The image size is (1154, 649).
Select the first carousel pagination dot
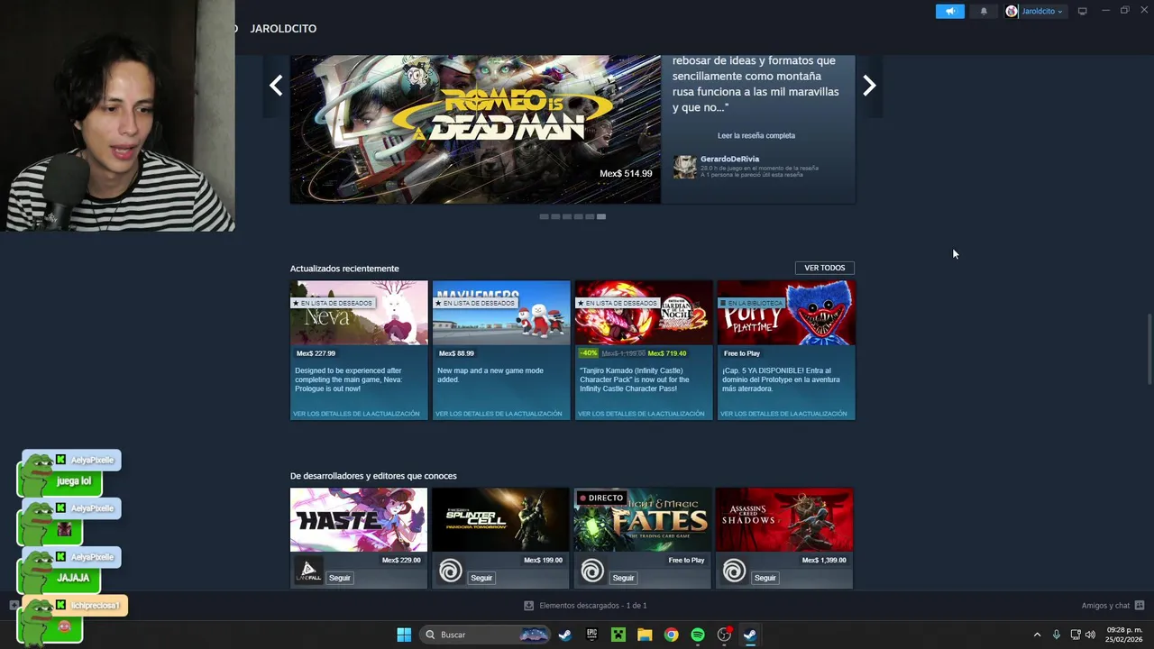point(544,216)
